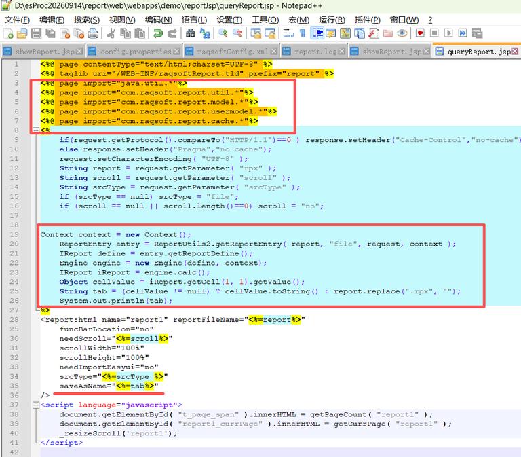The height and width of the screenshot is (457, 521).
Task: Open the 插件(P) menu
Action: click(x=368, y=20)
